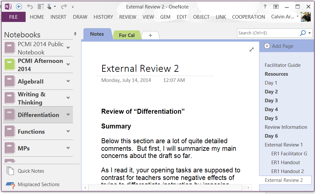Switch to the REVIEW ribbon tab

pos(128,17)
